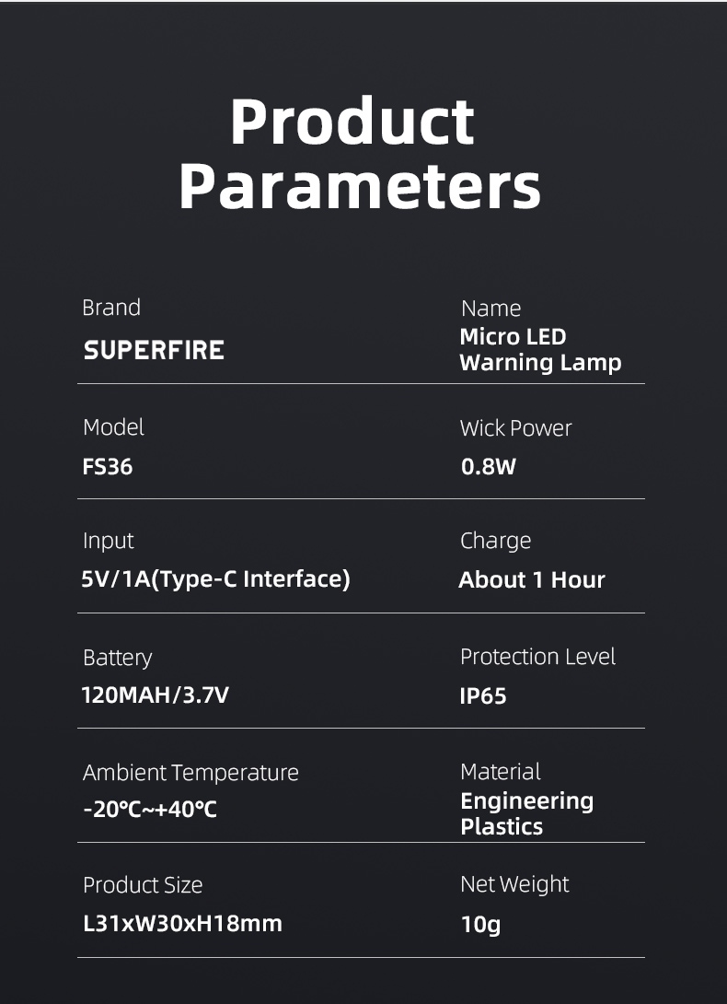Select the Ambient Temperature label

click(190, 772)
